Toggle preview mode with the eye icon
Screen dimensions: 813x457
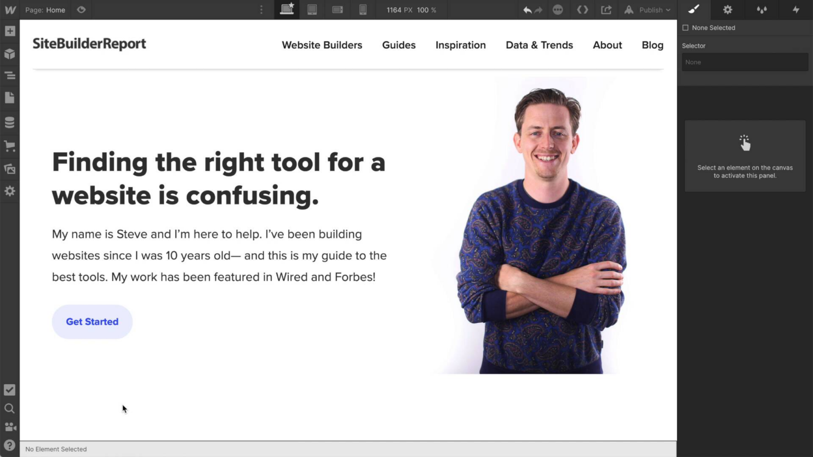tap(81, 10)
